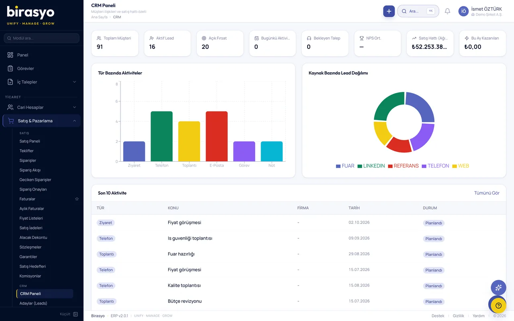Click the Satış & Pazarlama cart icon

(x=11, y=121)
